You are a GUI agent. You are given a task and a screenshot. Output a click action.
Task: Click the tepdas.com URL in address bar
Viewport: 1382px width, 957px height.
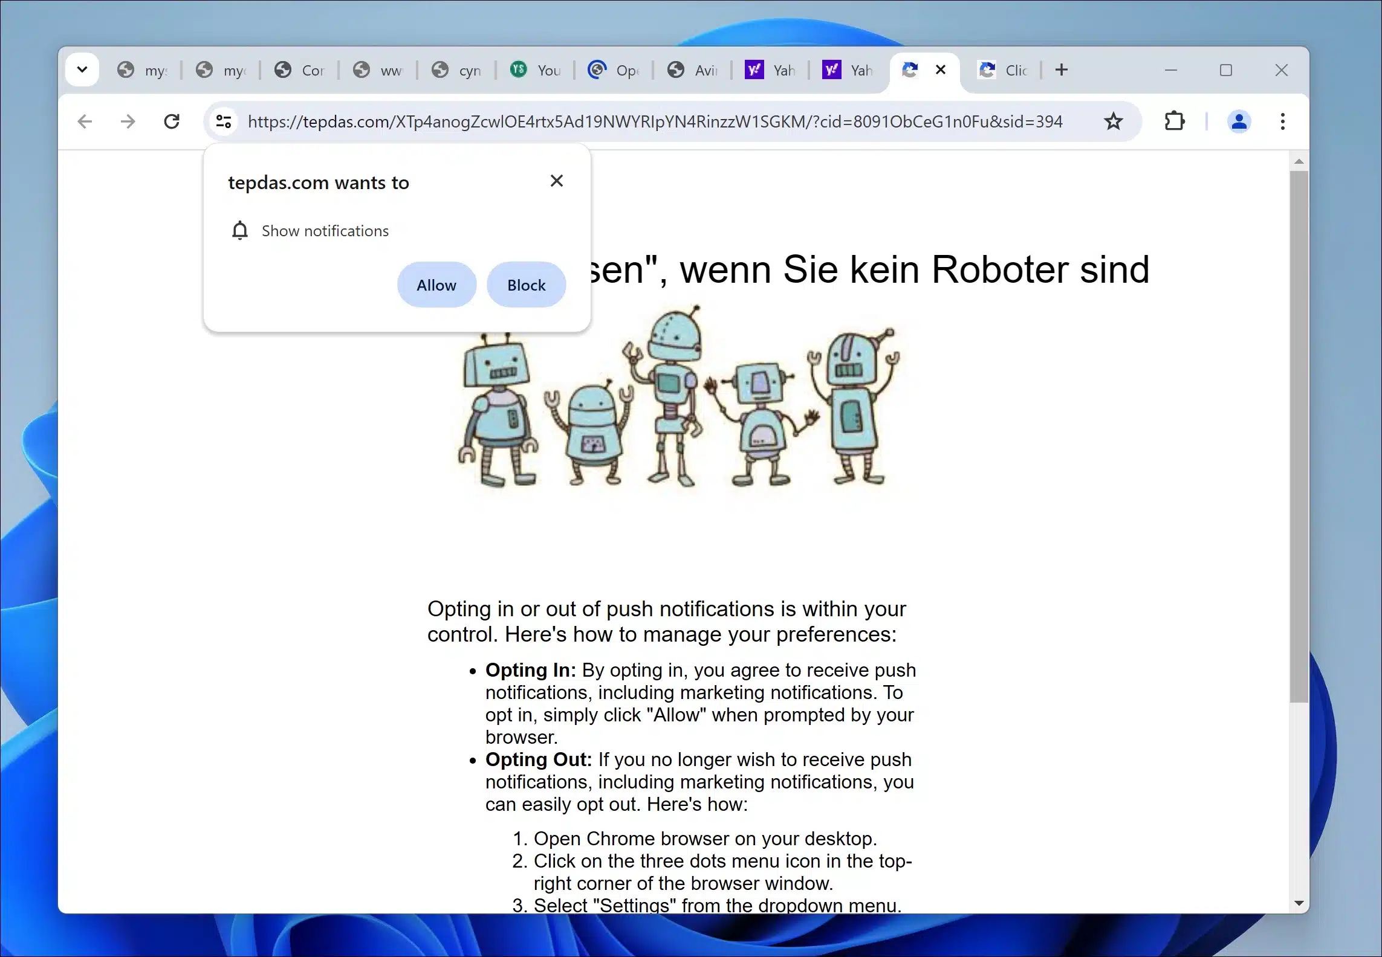click(655, 121)
